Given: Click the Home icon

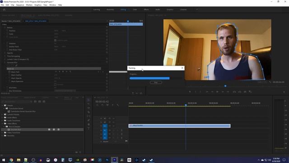Looking at the screenshot, I should coord(4,10).
